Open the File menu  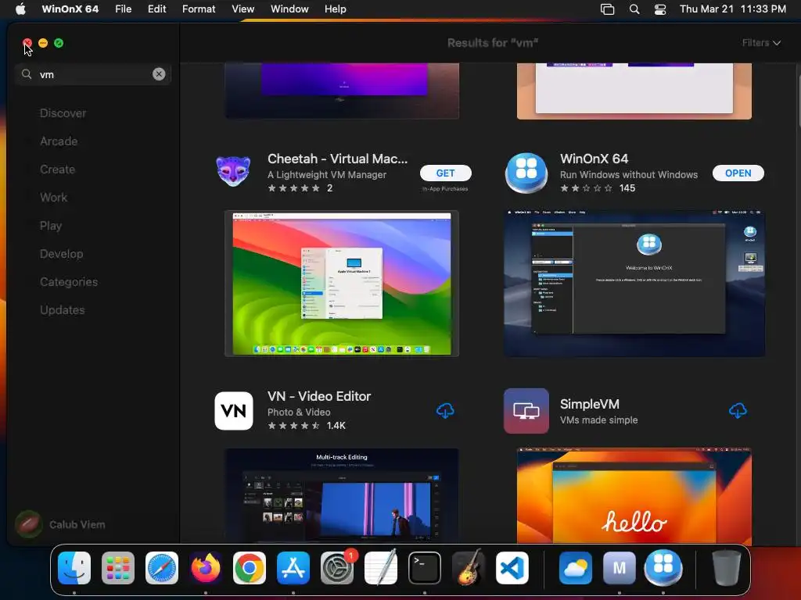click(x=123, y=9)
